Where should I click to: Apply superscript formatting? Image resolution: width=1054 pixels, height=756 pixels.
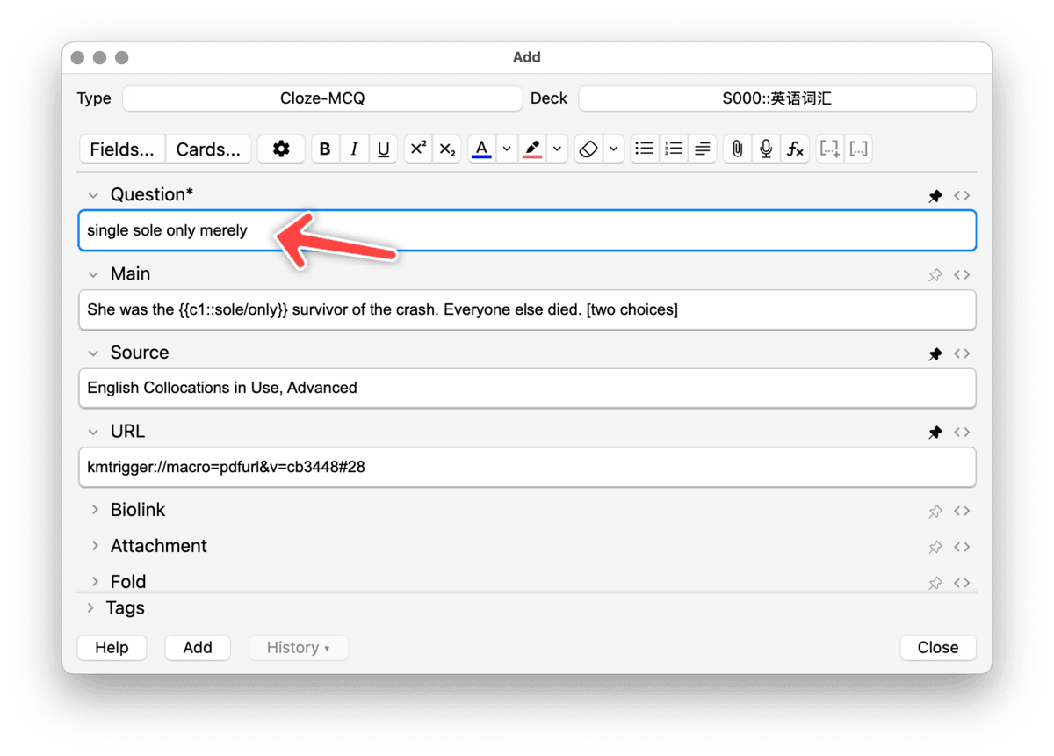click(418, 149)
